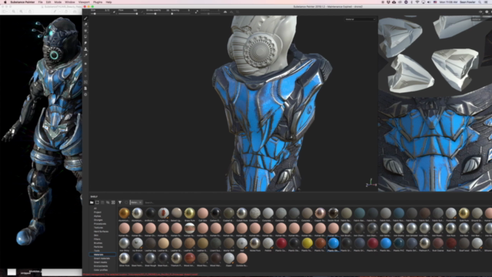The height and width of the screenshot is (277, 492).
Task: Select the Skin category in shelf
Action: pos(95,235)
